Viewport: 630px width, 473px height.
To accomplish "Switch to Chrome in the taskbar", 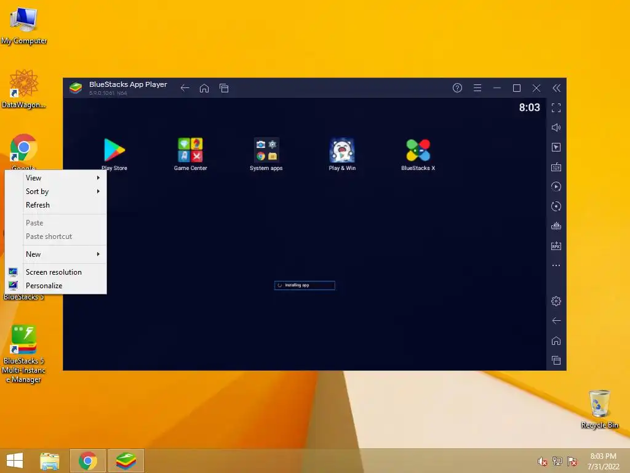I will pyautogui.click(x=88, y=461).
